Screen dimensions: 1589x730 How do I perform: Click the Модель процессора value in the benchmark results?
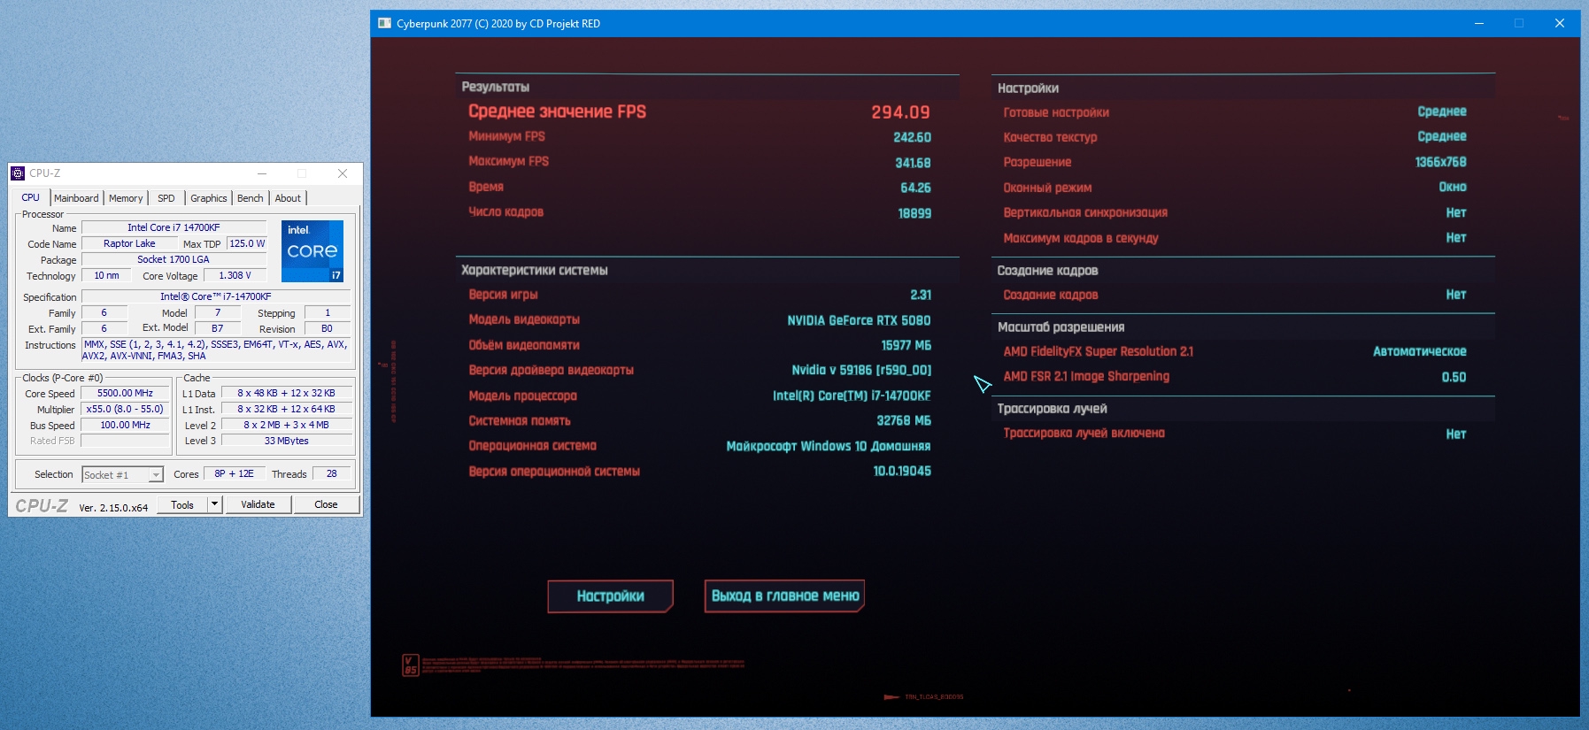click(852, 396)
